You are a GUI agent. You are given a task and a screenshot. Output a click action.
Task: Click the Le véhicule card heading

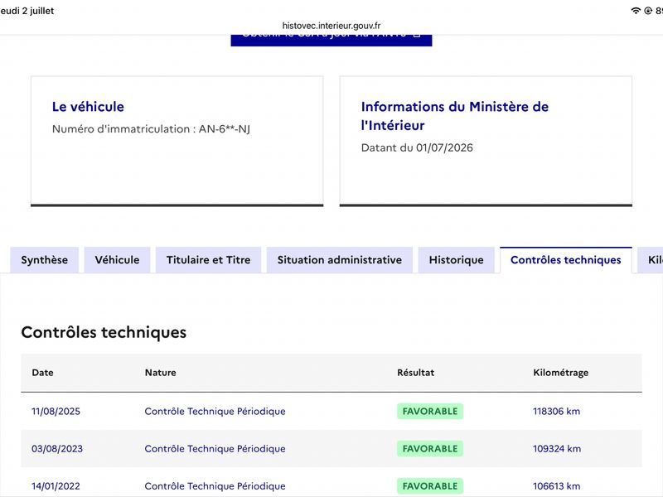click(x=88, y=107)
